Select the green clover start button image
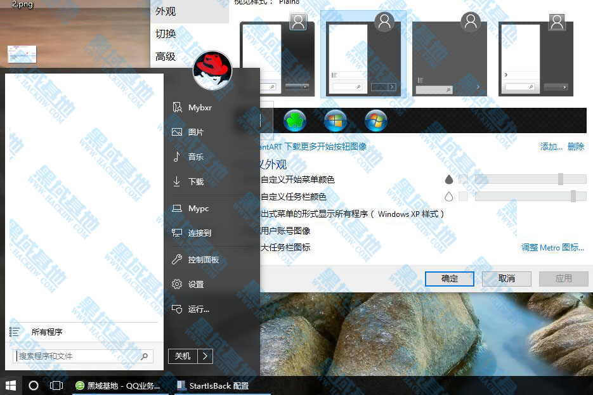Screen dimensions: 593x395 (295, 121)
